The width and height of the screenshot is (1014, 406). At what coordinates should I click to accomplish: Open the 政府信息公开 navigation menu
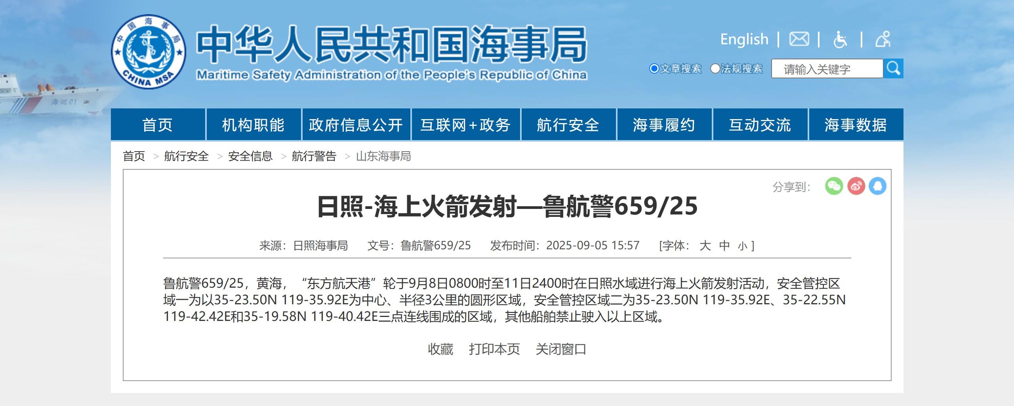tap(356, 125)
